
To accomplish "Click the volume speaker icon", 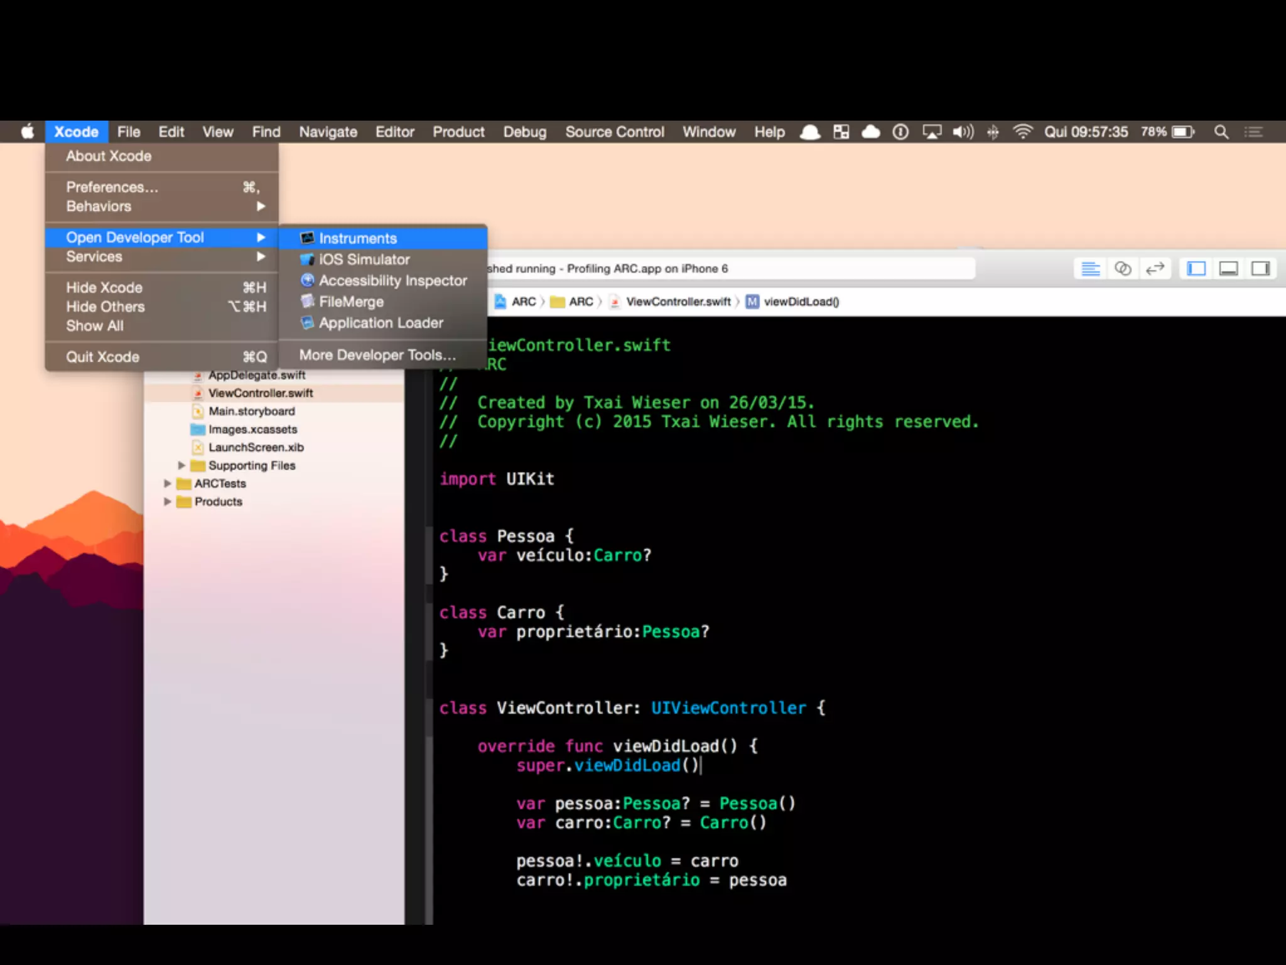I will [x=962, y=132].
